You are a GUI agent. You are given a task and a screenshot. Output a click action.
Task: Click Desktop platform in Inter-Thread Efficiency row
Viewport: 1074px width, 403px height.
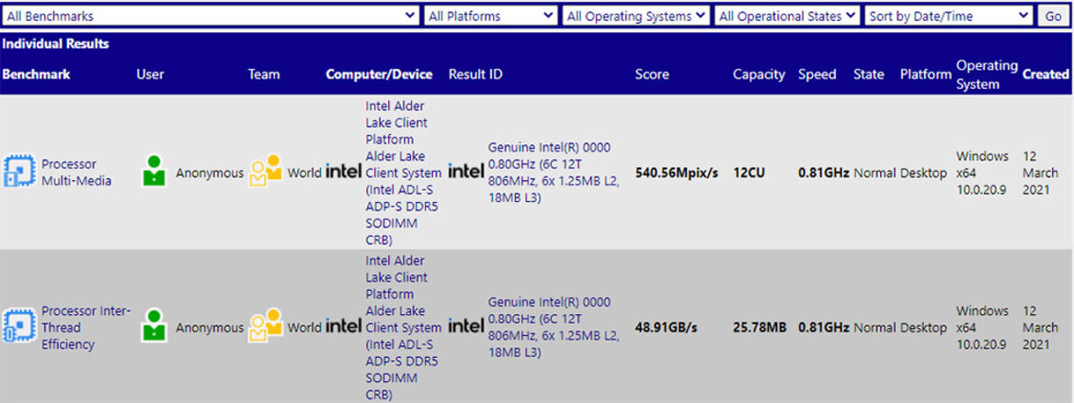pos(924,328)
